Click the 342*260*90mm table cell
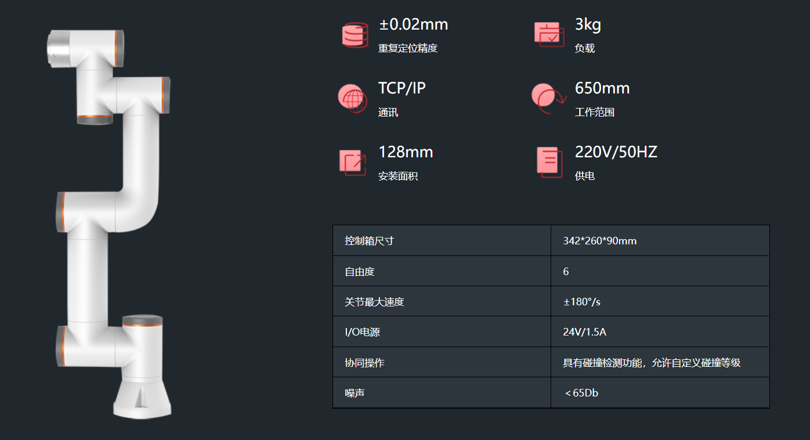810x440 pixels. (x=600, y=241)
